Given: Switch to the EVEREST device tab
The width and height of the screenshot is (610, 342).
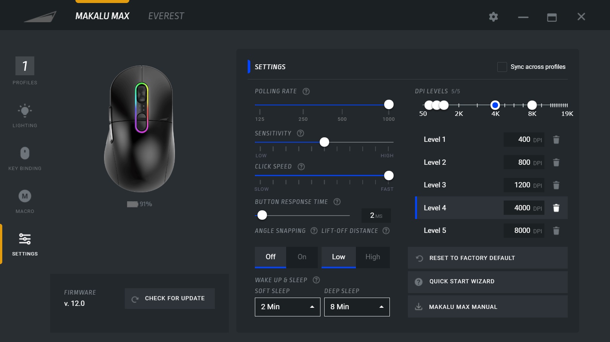Looking at the screenshot, I should (166, 16).
